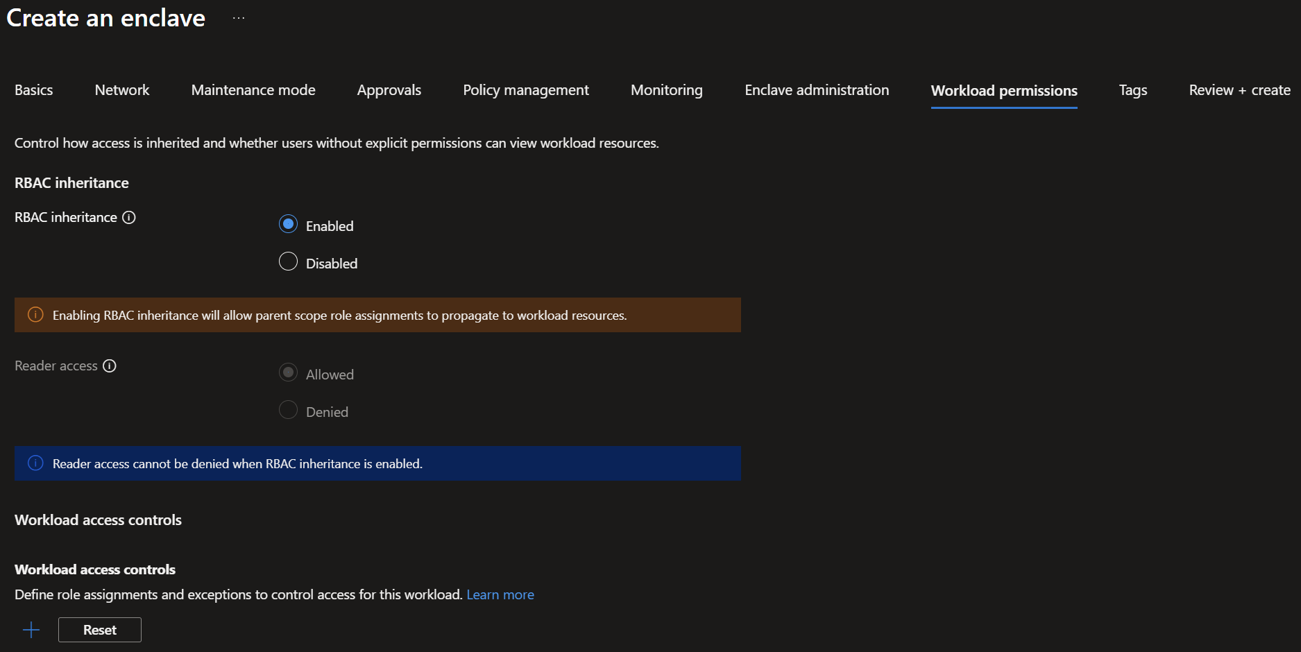Screen dimensions: 1301x652
Task: Switch to the Basics tab
Action: pos(34,90)
